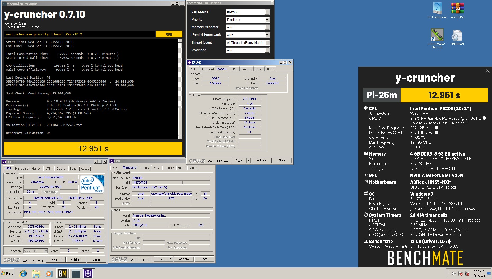The width and height of the screenshot is (492, 279).
Task: Open the Memory Allocator dropdown
Action: click(x=248, y=27)
